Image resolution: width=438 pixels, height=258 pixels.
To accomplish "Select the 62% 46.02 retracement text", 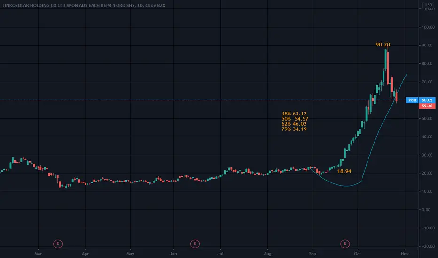I will click(x=294, y=124).
